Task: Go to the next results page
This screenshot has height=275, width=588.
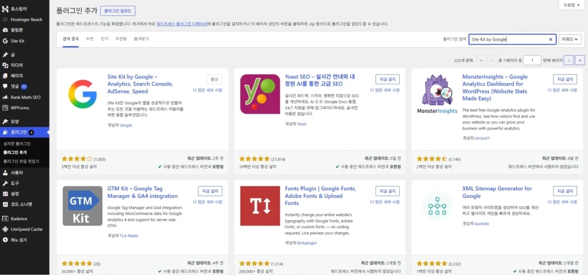Action: pyautogui.click(x=569, y=60)
